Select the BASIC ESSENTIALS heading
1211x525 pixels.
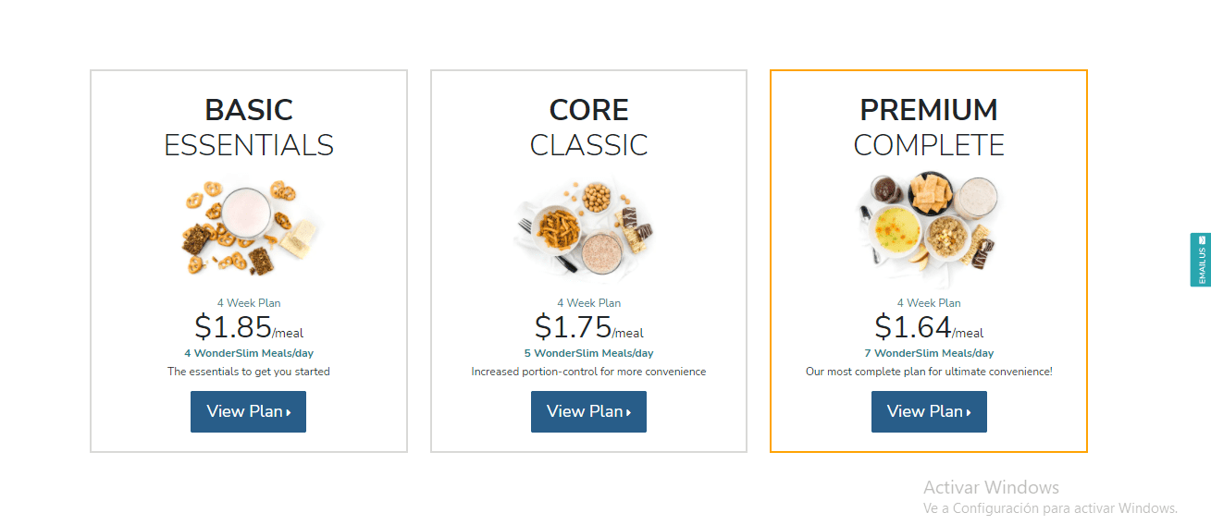pos(249,128)
